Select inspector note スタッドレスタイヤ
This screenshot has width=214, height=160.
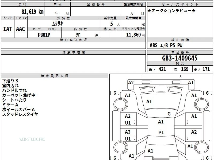[20, 114]
